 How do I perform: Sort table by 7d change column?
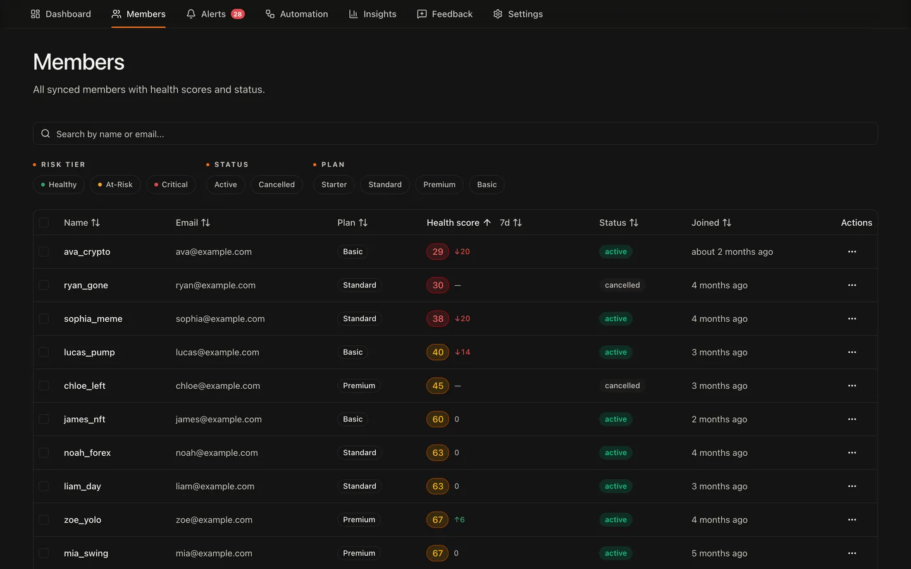(x=511, y=223)
